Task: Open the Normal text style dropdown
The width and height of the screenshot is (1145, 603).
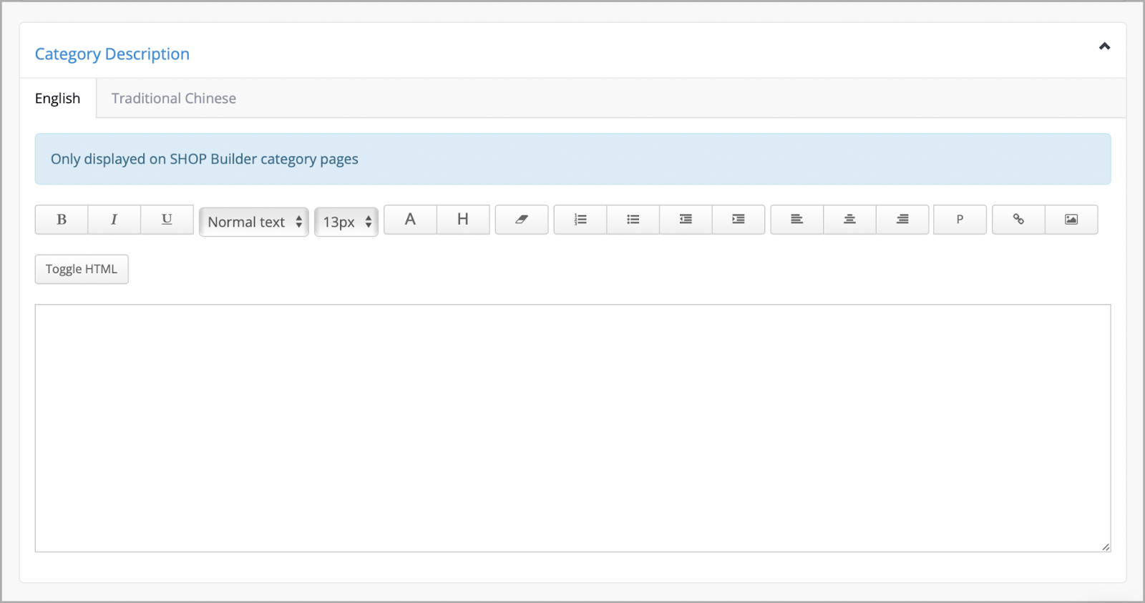Action: pyautogui.click(x=254, y=222)
